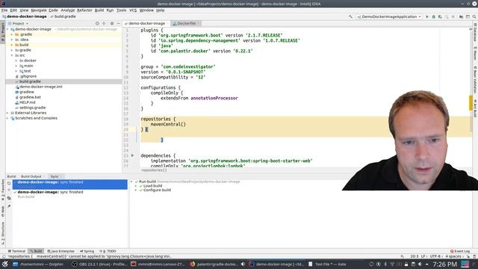Image resolution: width=478 pixels, height=269 pixels.
Task: Open Project panel settings gear icon
Action: (112, 23)
